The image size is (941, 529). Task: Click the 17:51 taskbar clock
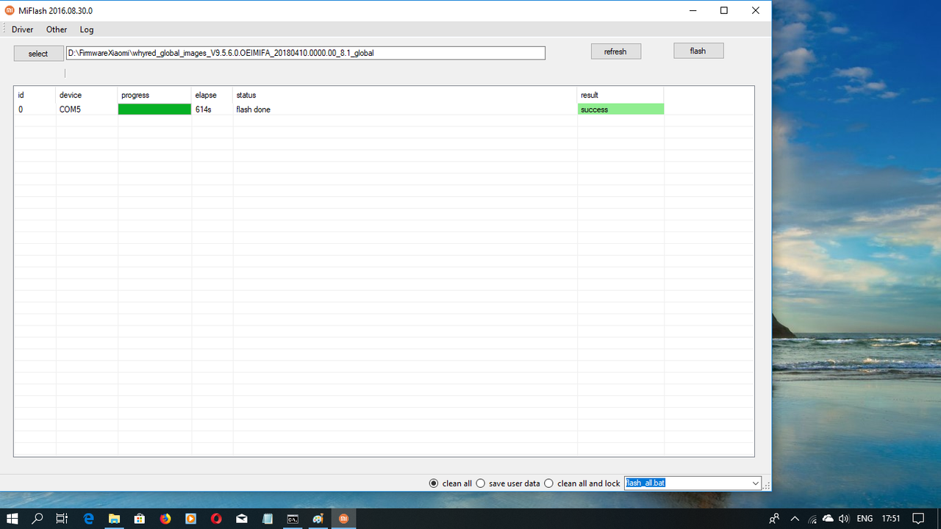coord(891,519)
